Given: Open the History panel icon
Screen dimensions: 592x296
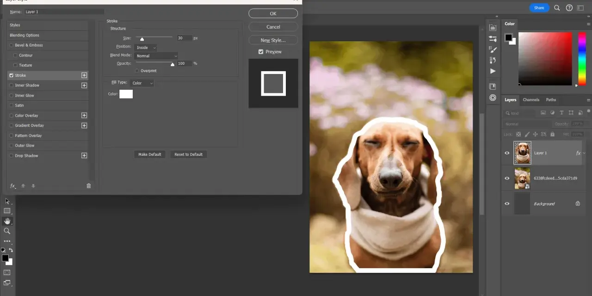Looking at the screenshot, I should click(493, 60).
